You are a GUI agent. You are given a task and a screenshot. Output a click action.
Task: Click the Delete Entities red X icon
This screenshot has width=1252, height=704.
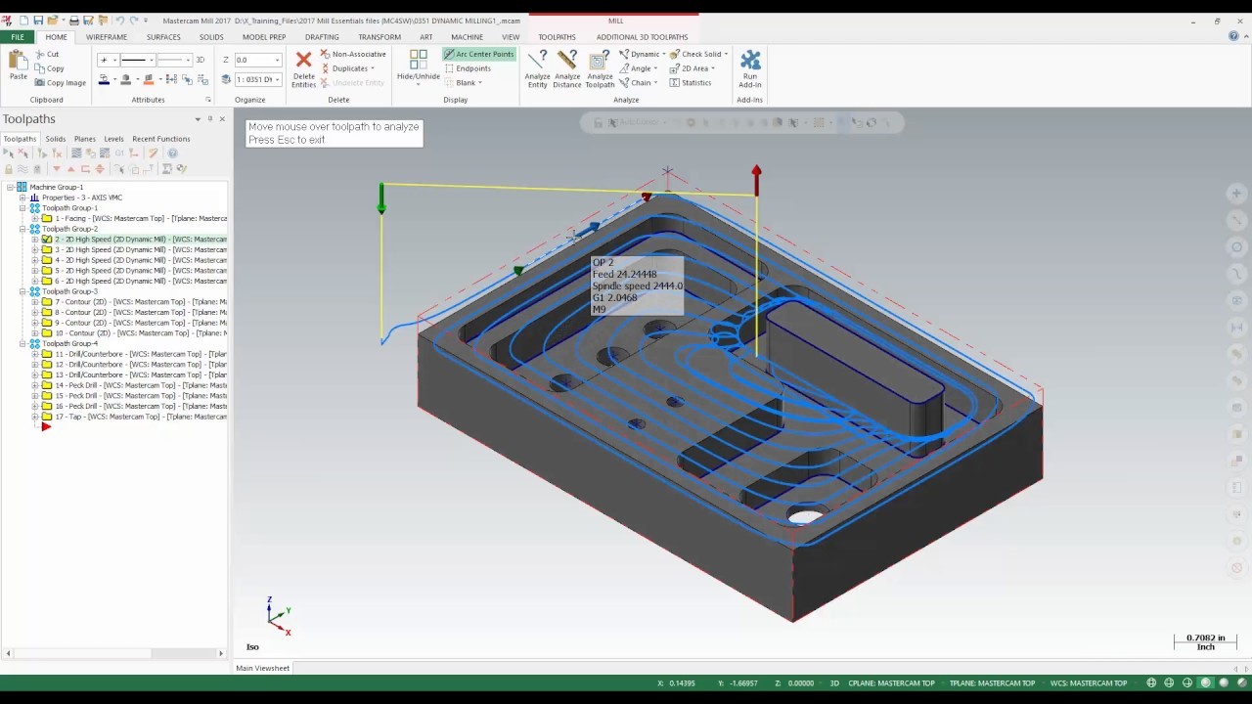click(303, 61)
